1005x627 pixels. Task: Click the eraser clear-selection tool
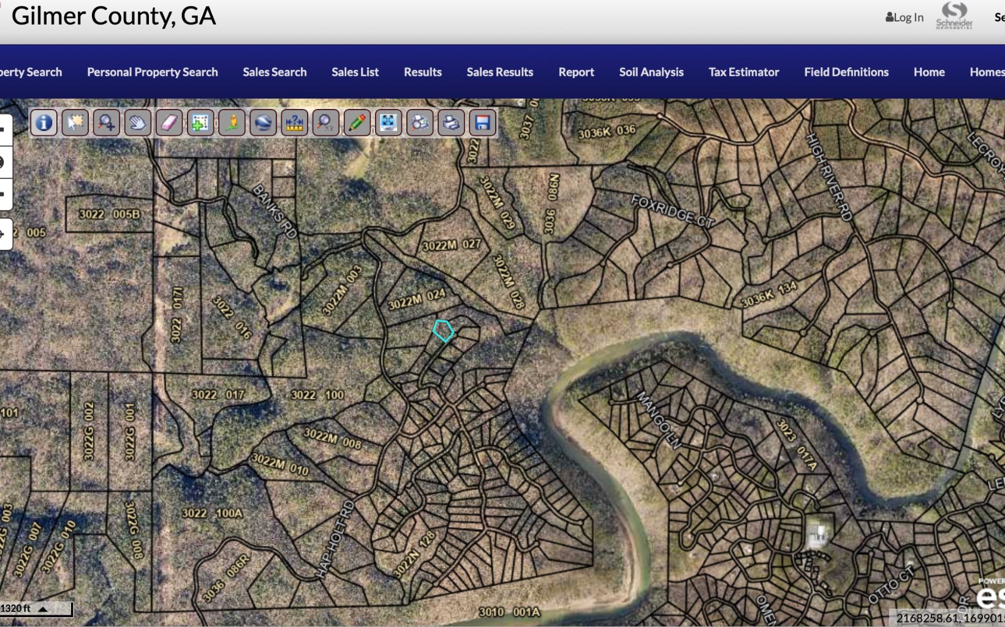click(x=169, y=123)
